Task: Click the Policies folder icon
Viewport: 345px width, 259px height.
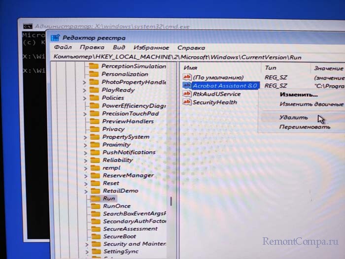Action: click(x=95, y=97)
